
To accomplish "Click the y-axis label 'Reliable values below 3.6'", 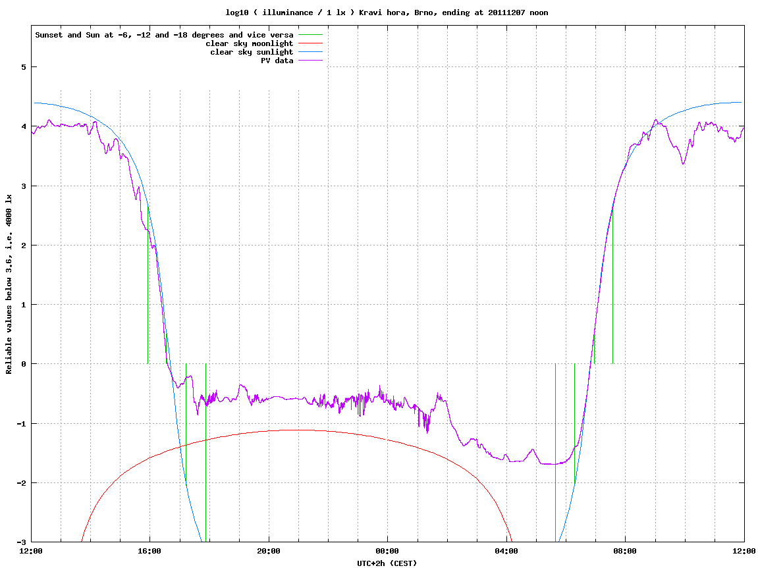I will pyautogui.click(x=9, y=284).
